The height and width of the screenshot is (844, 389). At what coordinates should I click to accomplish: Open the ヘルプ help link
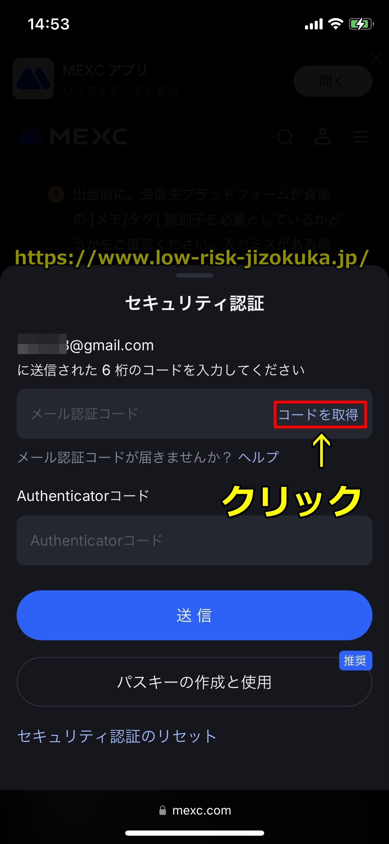[x=258, y=457]
